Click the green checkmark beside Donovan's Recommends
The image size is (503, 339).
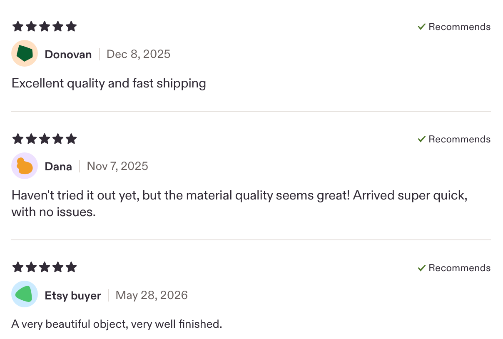tap(421, 27)
